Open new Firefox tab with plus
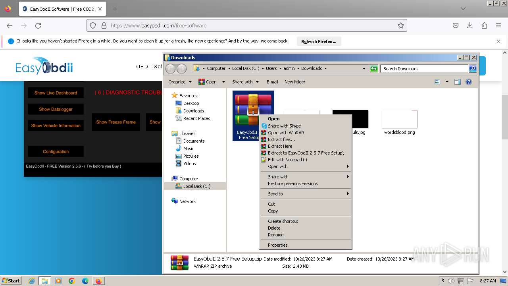The width and height of the screenshot is (508, 286). pyautogui.click(x=115, y=9)
